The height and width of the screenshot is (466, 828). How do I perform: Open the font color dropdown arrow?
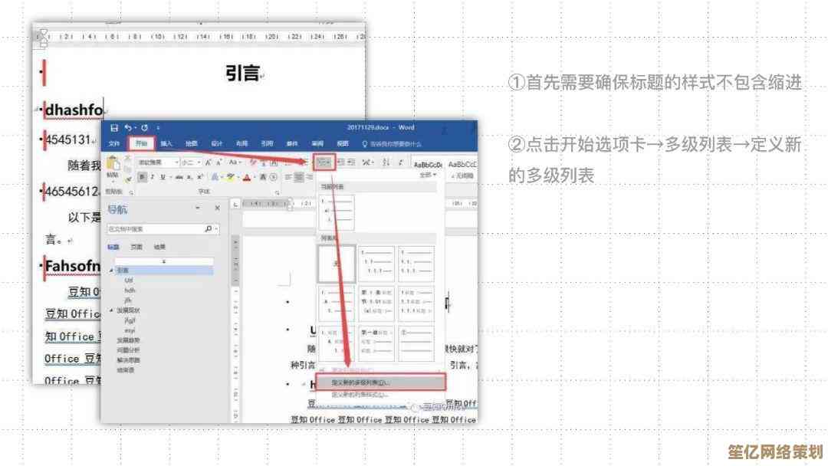tap(255, 178)
